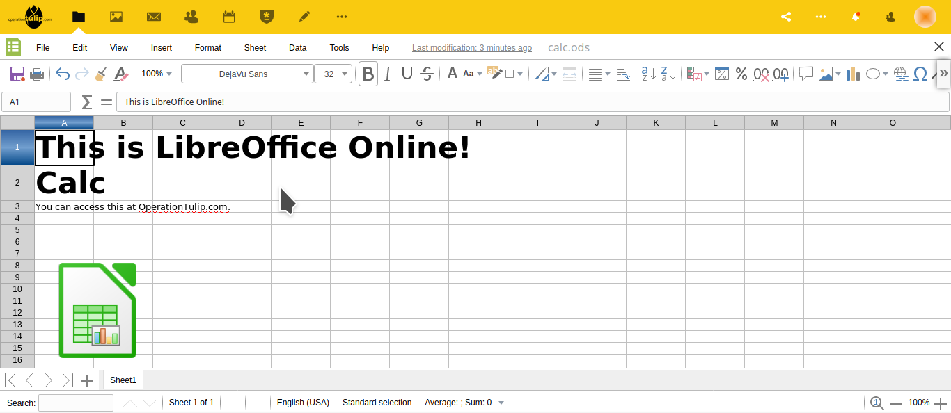The height and width of the screenshot is (413, 951).
Task: Insert a chart using the bar chart icon
Action: pyautogui.click(x=853, y=74)
